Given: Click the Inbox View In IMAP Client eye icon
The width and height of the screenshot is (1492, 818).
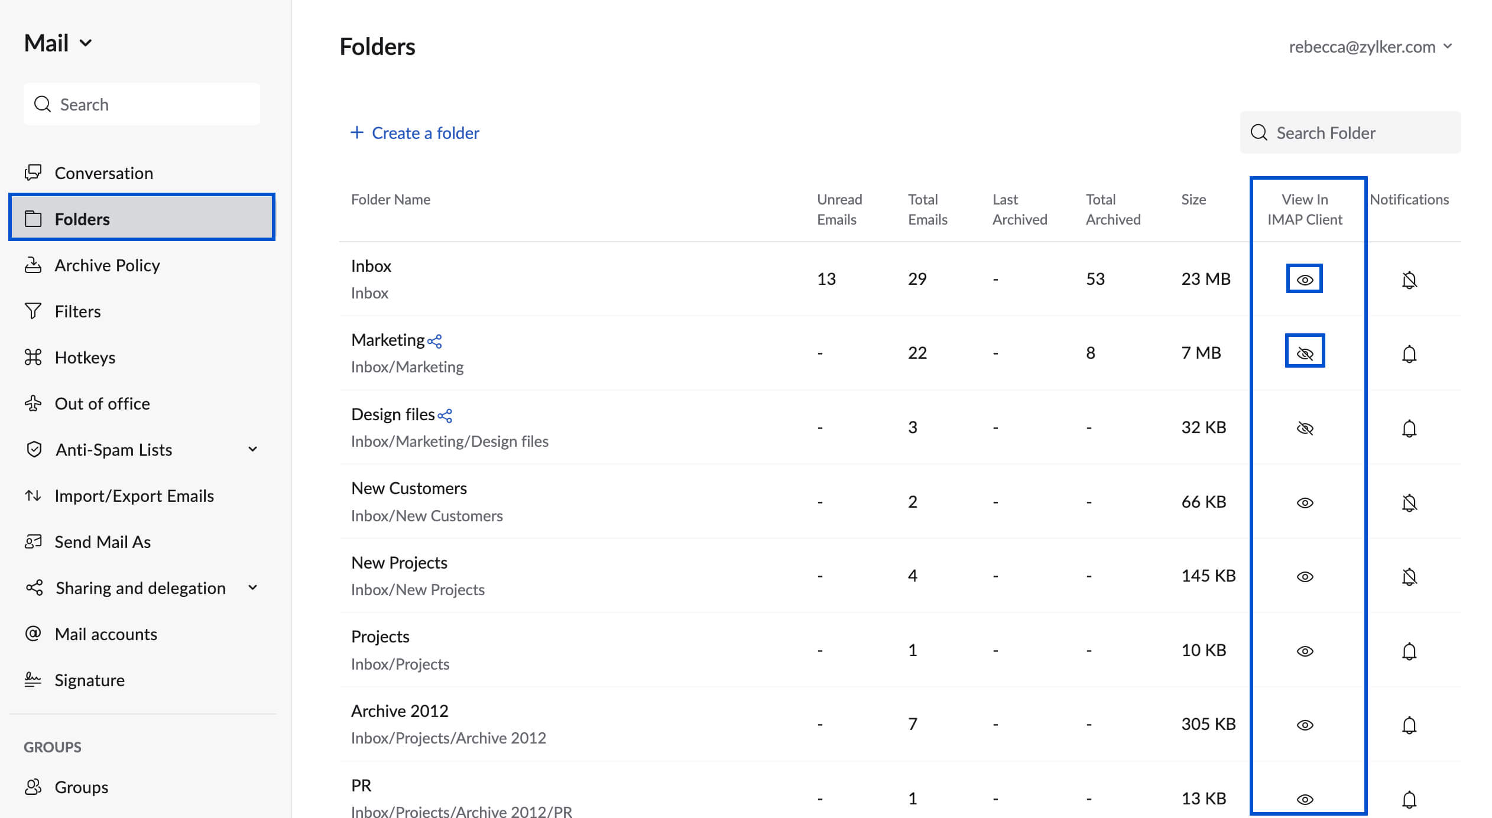Looking at the screenshot, I should (x=1305, y=279).
